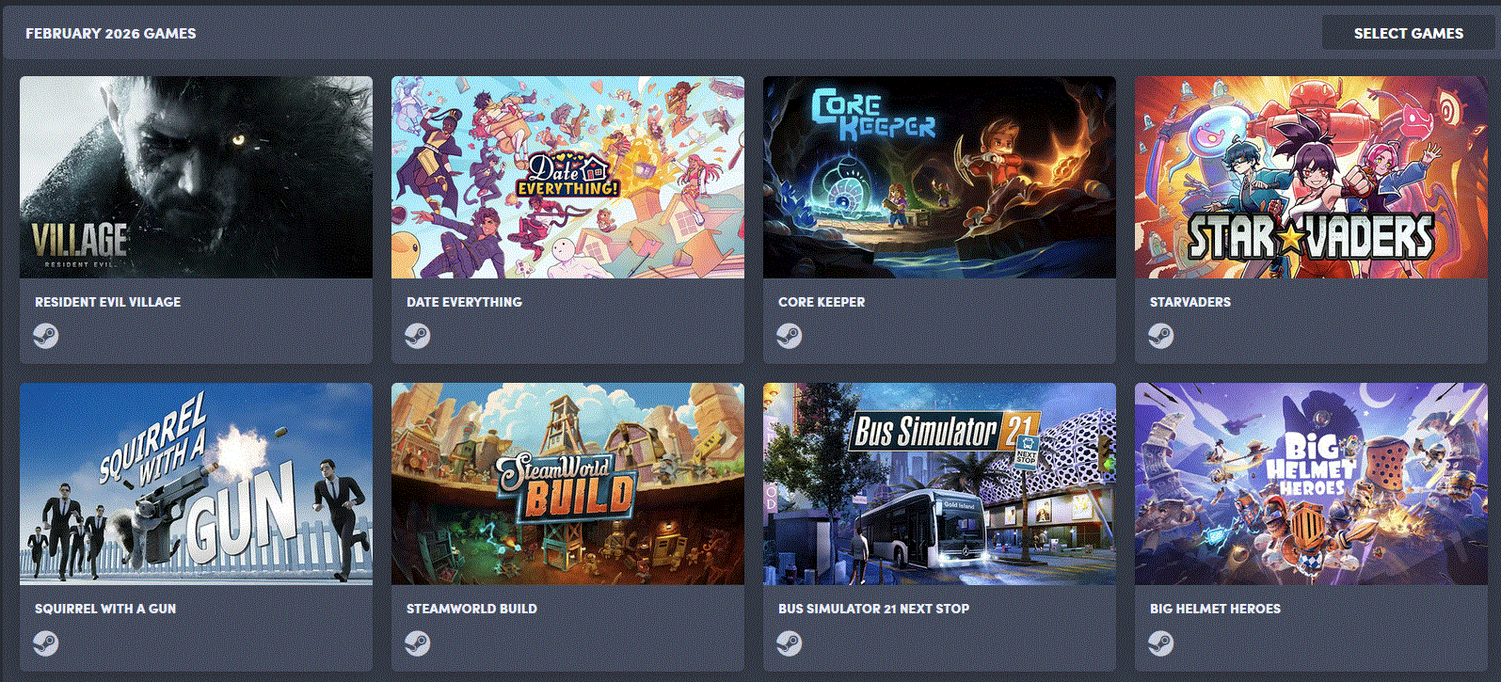Click Steam icon under Big Helmet Heroes
1501x682 pixels.
click(1161, 642)
